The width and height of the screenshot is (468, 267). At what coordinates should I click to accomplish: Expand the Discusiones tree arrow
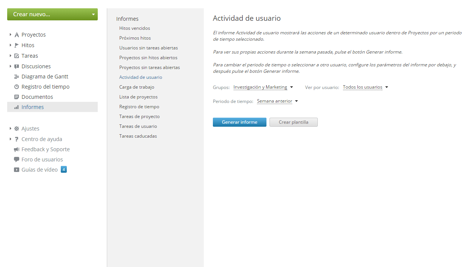[x=11, y=66]
